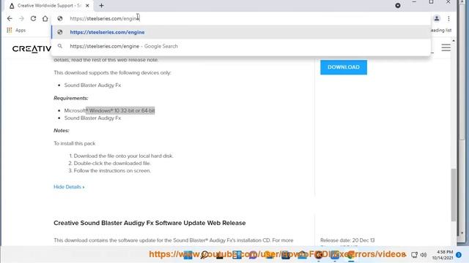Go back with the browser back arrow

click(x=10, y=18)
